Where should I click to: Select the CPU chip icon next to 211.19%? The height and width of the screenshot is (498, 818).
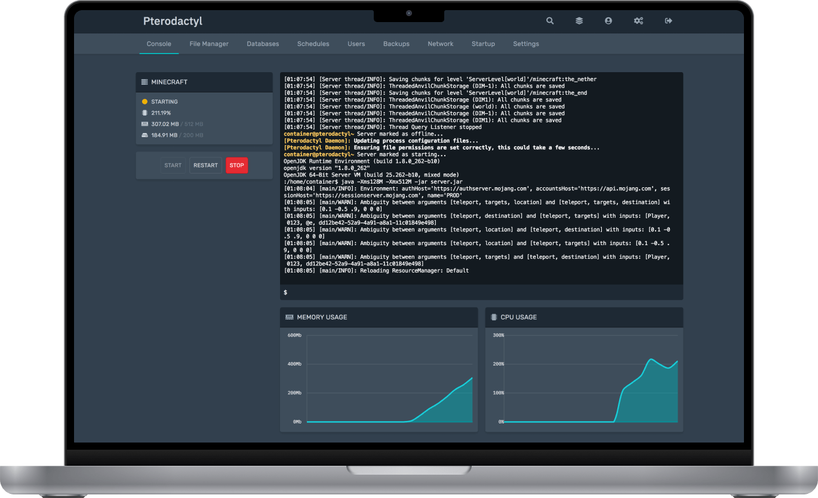pos(143,112)
